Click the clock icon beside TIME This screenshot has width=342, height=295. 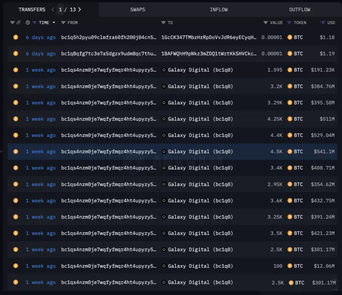[x=28, y=23]
